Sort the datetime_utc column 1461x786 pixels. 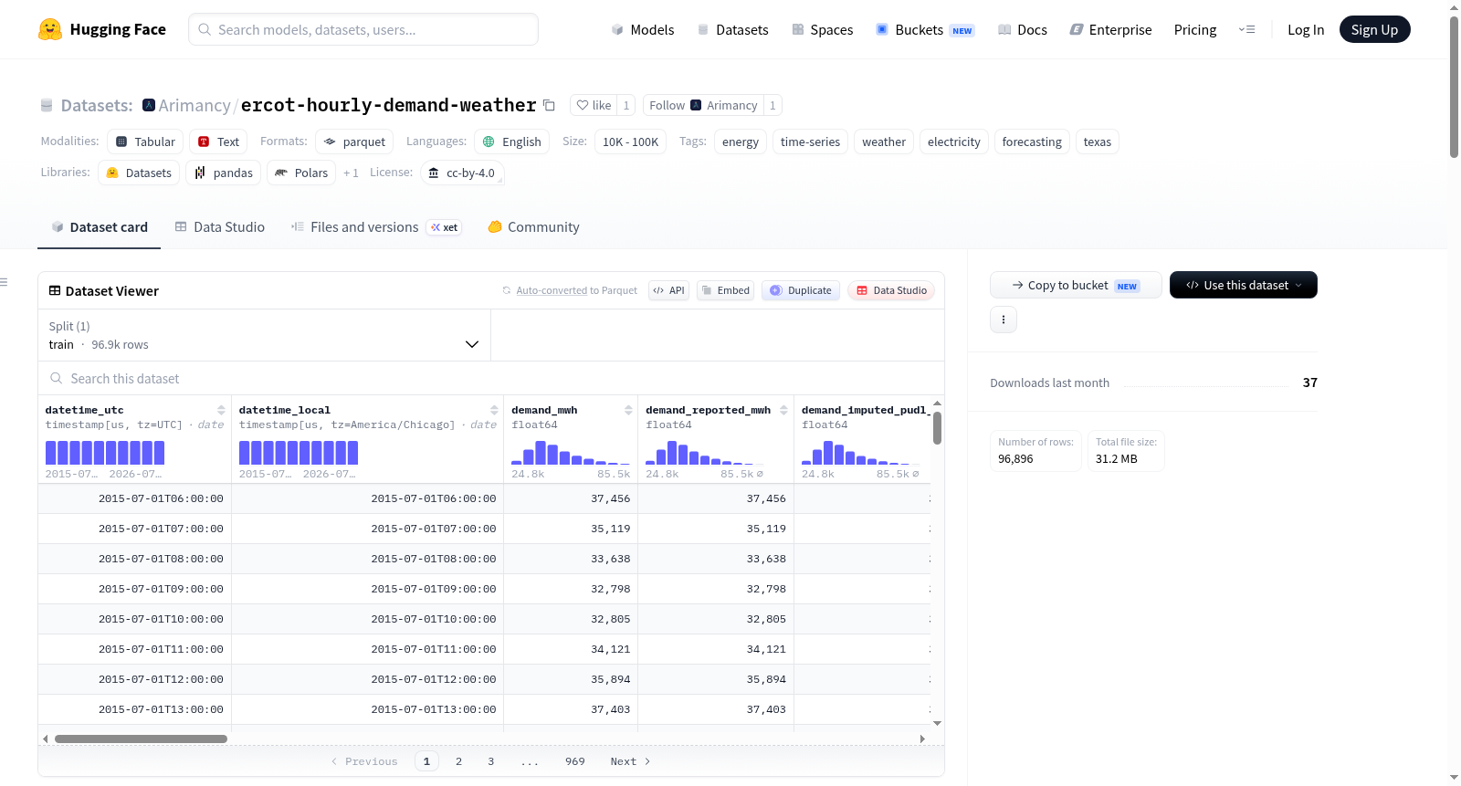click(x=221, y=410)
